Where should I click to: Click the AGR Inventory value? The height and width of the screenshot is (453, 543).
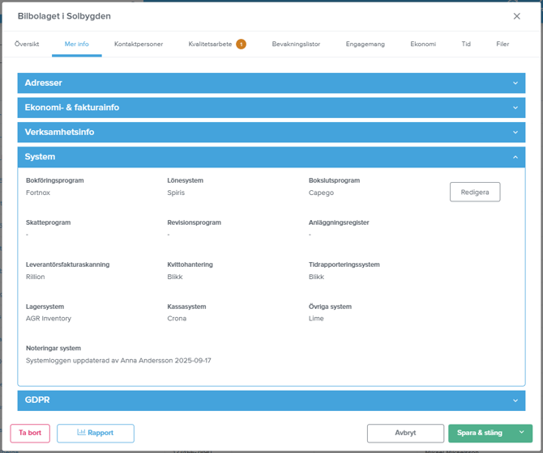click(x=49, y=319)
